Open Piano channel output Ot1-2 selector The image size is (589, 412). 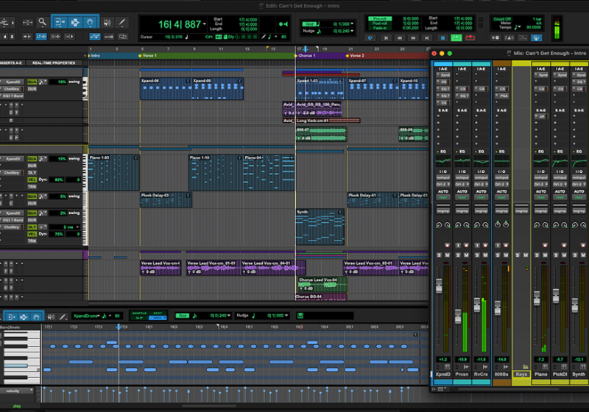(541, 184)
